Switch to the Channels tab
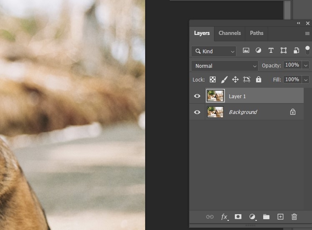 pyautogui.click(x=230, y=33)
